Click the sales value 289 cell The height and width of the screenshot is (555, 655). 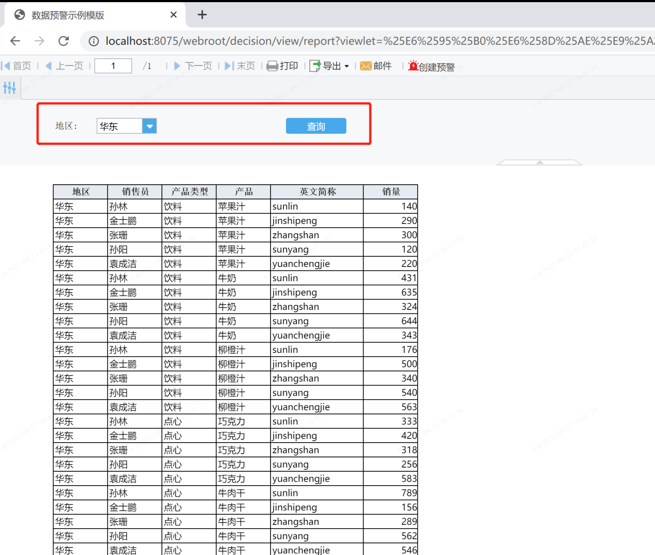[x=391, y=521]
